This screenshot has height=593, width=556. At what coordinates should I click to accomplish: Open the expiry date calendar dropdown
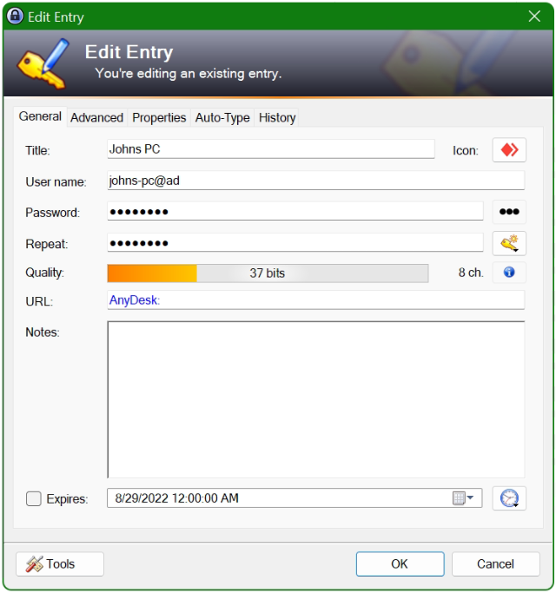pos(463,497)
